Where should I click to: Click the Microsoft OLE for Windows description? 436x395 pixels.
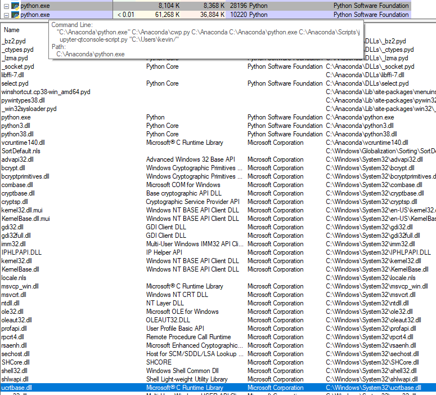182,312
